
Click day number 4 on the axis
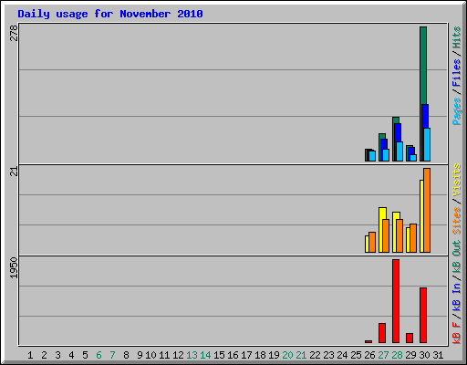click(x=71, y=355)
